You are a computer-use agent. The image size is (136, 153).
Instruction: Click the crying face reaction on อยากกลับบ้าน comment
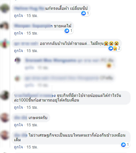click(115, 48)
